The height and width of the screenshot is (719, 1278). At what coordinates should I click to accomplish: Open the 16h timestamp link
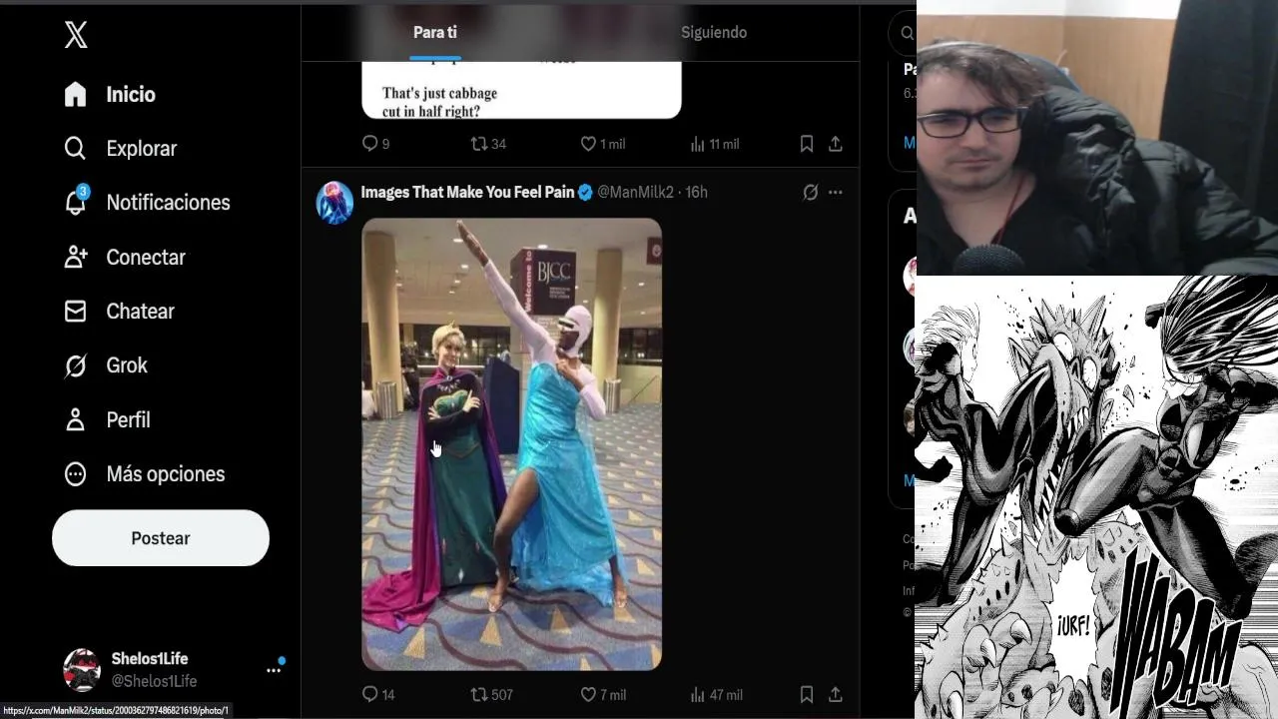(x=696, y=192)
